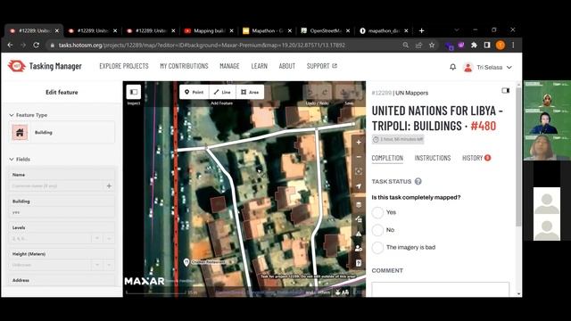The width and height of the screenshot is (571, 321).
Task: Bookmark this page with star icon
Action: (432, 45)
